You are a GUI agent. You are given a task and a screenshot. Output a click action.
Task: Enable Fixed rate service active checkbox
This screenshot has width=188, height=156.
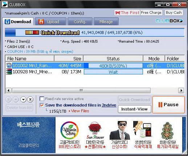[x=42, y=99]
